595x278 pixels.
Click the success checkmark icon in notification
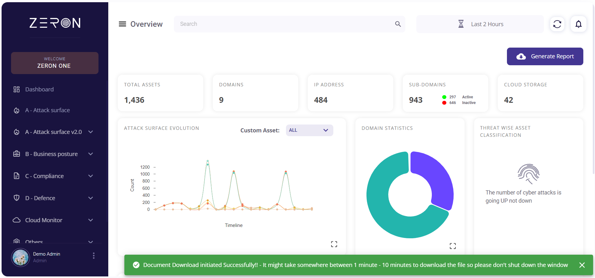click(x=136, y=265)
